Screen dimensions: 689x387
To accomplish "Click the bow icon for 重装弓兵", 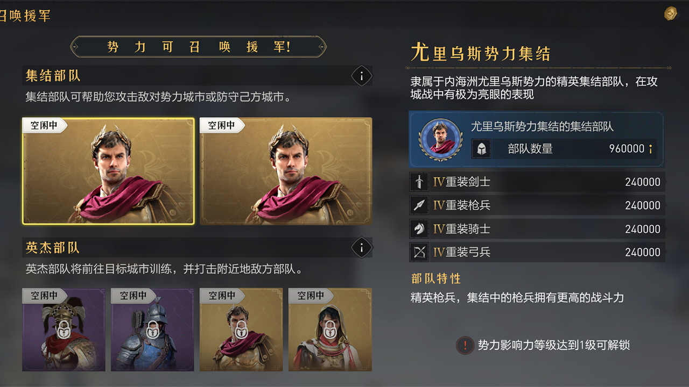I will (x=419, y=252).
